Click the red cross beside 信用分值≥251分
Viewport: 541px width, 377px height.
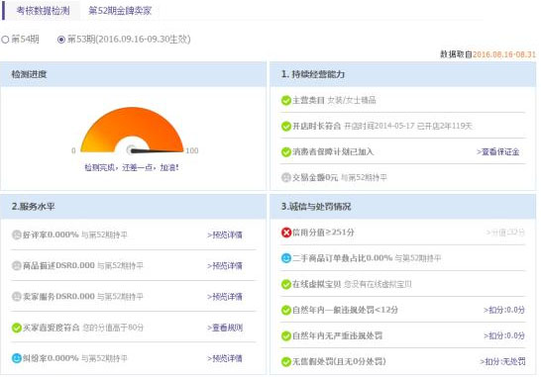pyautogui.click(x=286, y=233)
